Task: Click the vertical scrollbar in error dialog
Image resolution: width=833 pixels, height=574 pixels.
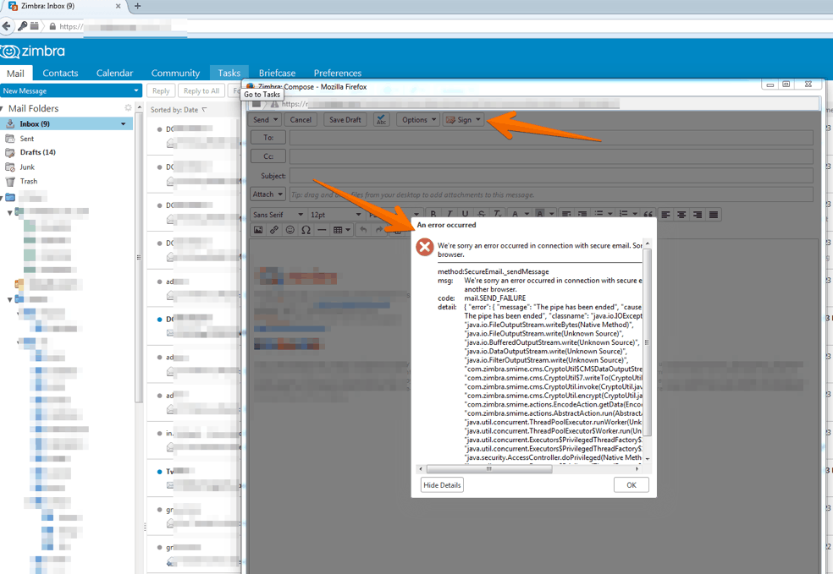Action: tap(647, 342)
